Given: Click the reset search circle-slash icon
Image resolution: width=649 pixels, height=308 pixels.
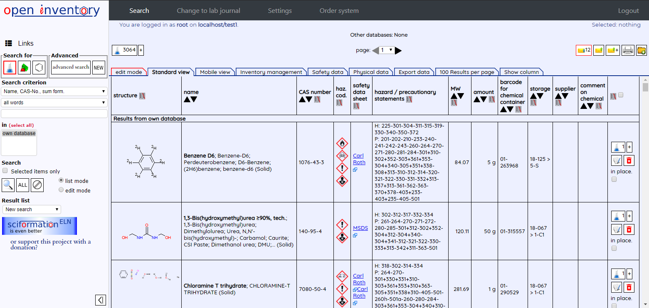Looking at the screenshot, I should 37,185.
